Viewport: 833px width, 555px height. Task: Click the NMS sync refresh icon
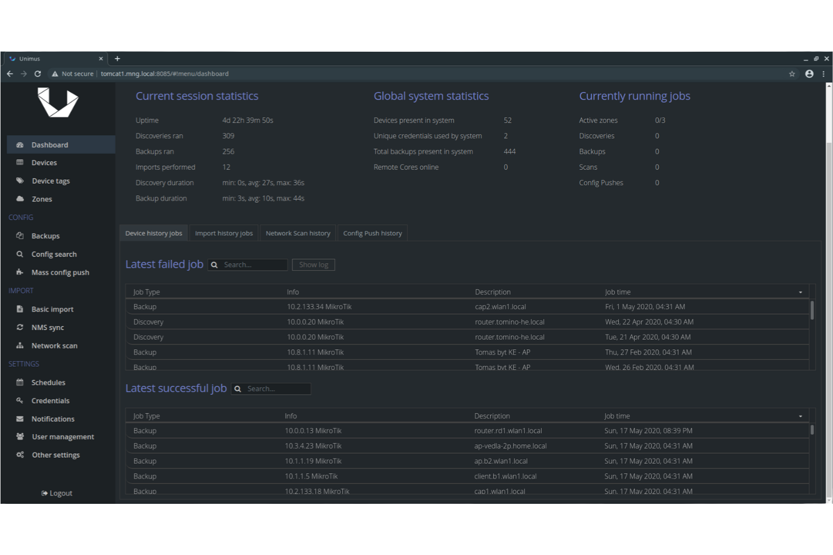coord(20,327)
